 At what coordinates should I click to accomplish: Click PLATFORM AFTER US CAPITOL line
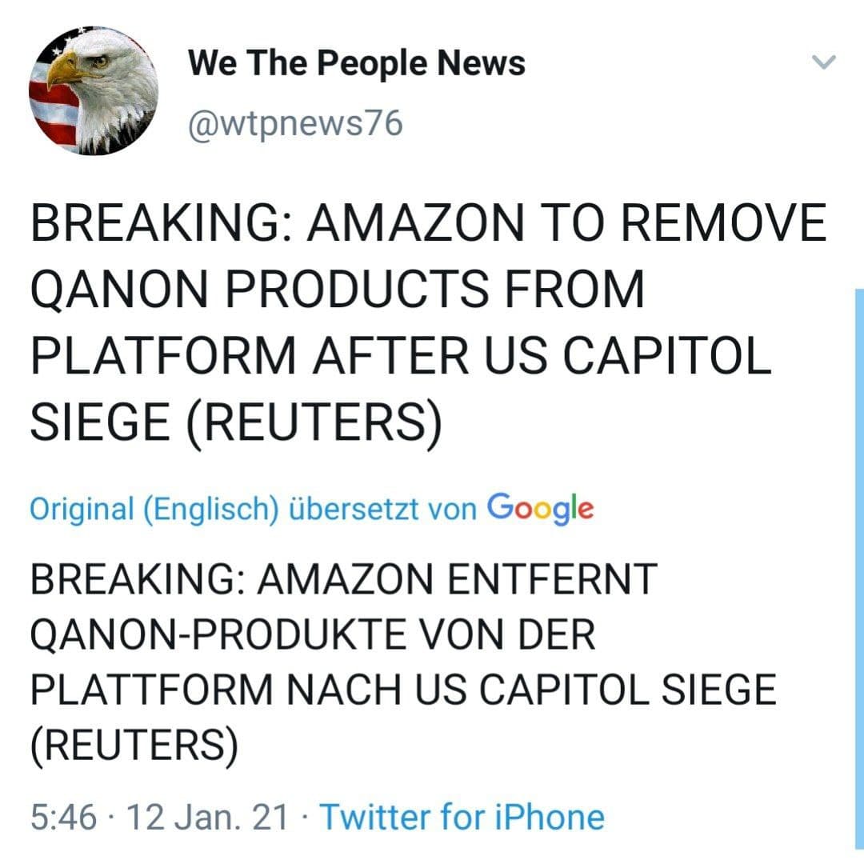click(x=400, y=358)
